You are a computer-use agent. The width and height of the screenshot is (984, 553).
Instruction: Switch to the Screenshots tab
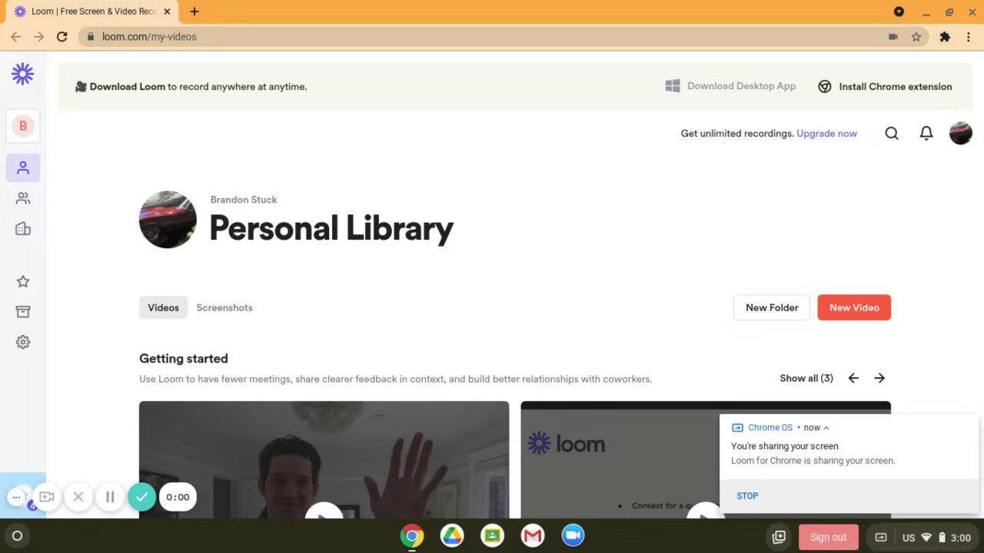tap(224, 307)
